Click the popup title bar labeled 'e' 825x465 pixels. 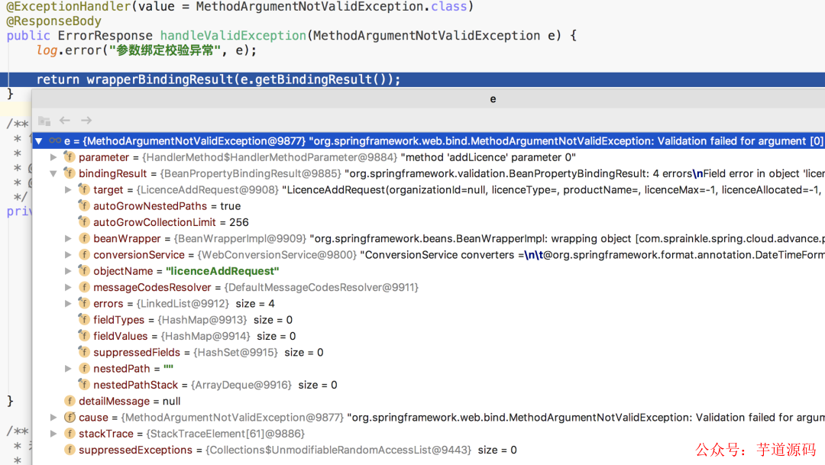[x=429, y=99]
